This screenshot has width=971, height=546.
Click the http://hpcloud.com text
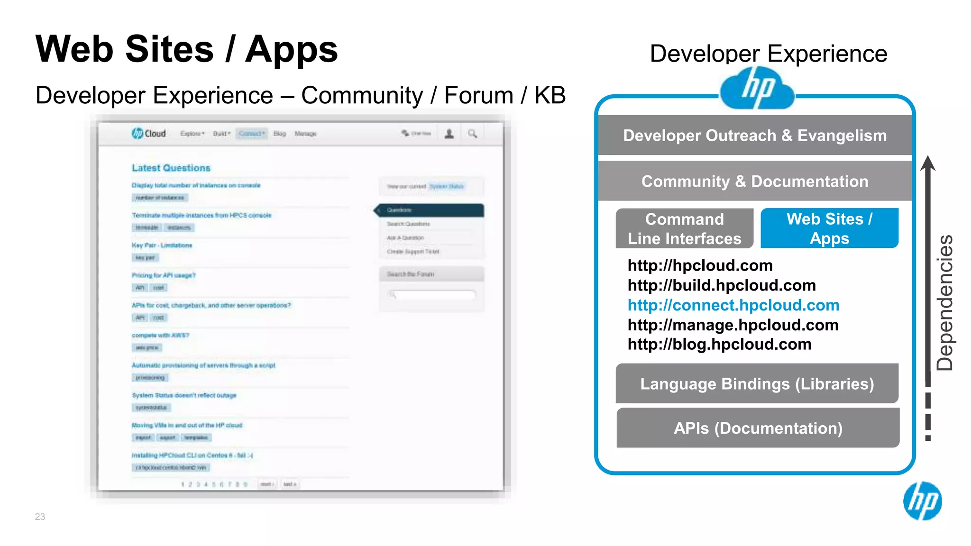[x=700, y=265]
